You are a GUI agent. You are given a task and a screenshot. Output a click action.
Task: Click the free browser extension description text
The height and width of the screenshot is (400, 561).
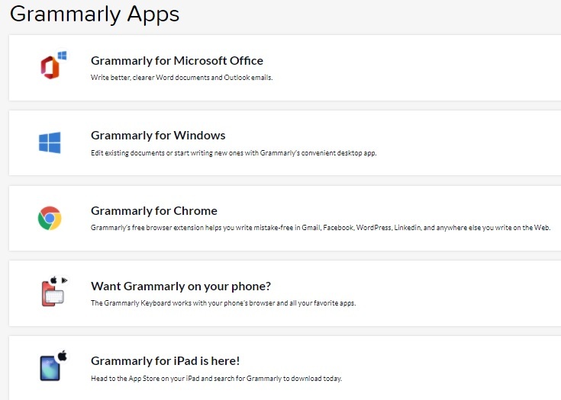pos(321,228)
